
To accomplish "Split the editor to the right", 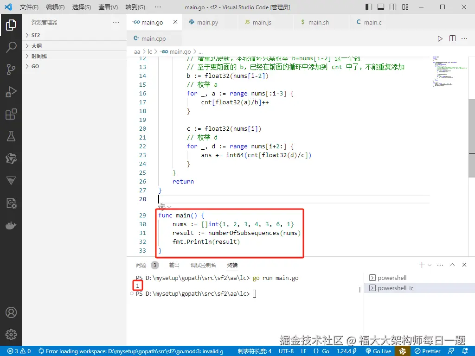I will [x=452, y=38].
